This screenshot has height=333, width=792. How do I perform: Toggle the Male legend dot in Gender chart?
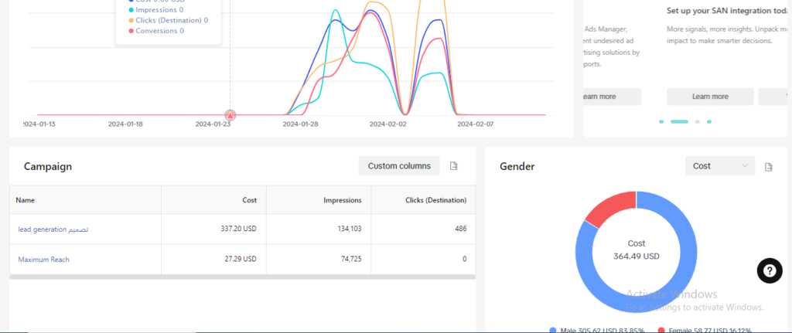tap(553, 330)
